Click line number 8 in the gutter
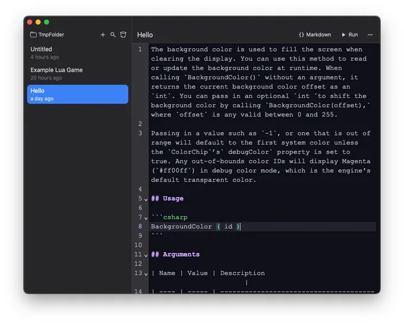Screen dimensions: 404x325 click(x=140, y=226)
